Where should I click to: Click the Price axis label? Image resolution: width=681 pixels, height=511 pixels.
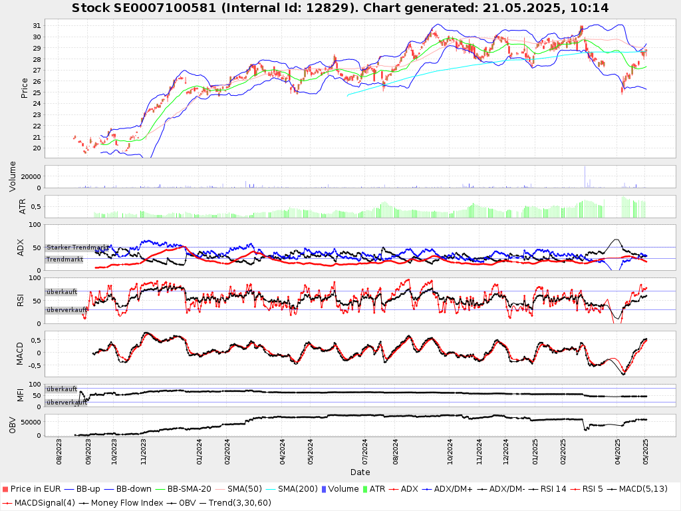[25, 88]
